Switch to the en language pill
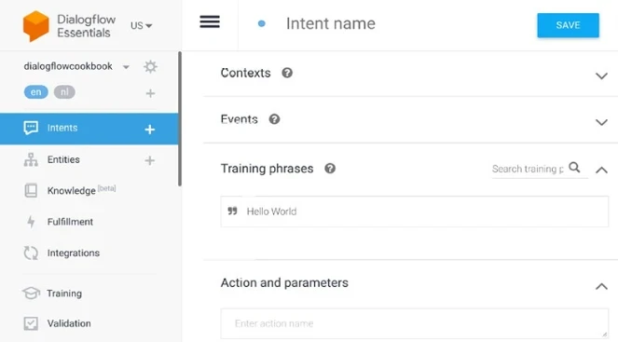 [x=35, y=92]
